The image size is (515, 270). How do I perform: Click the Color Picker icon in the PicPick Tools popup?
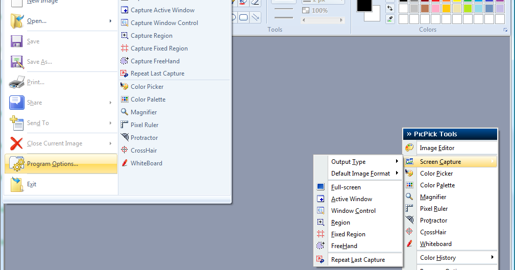pyautogui.click(x=409, y=173)
